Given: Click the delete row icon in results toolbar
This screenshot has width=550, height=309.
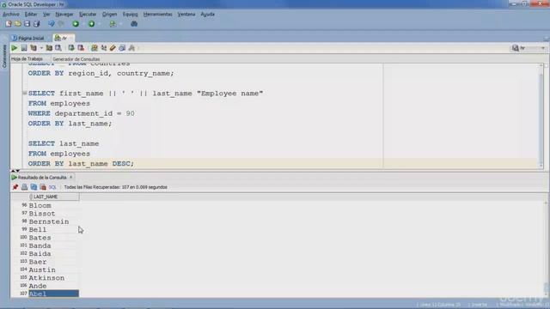Looking at the screenshot, I should 43,187.
